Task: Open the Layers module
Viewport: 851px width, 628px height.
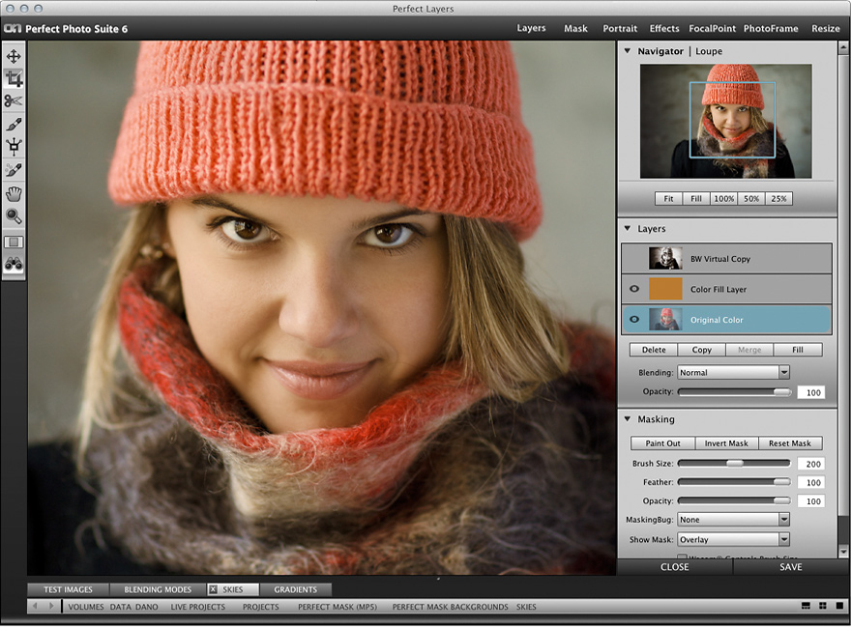Action: pos(531,28)
